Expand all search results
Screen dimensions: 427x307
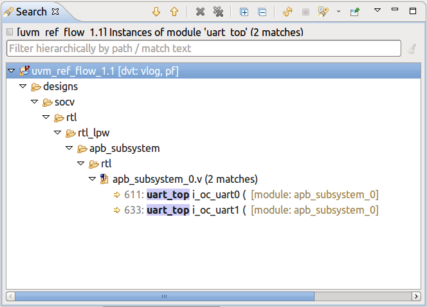244,12
